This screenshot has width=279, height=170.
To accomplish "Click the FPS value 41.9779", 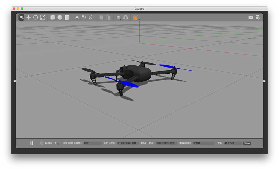I will (233, 143).
